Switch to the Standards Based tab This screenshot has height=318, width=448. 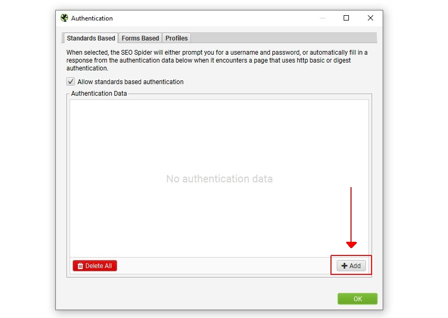(91, 38)
